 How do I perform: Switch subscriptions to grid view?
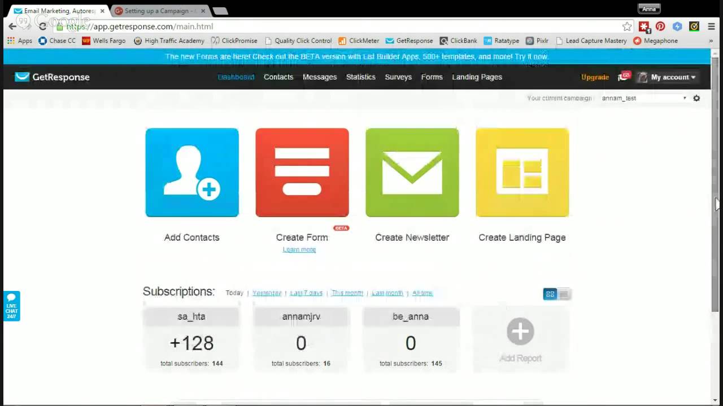point(550,294)
